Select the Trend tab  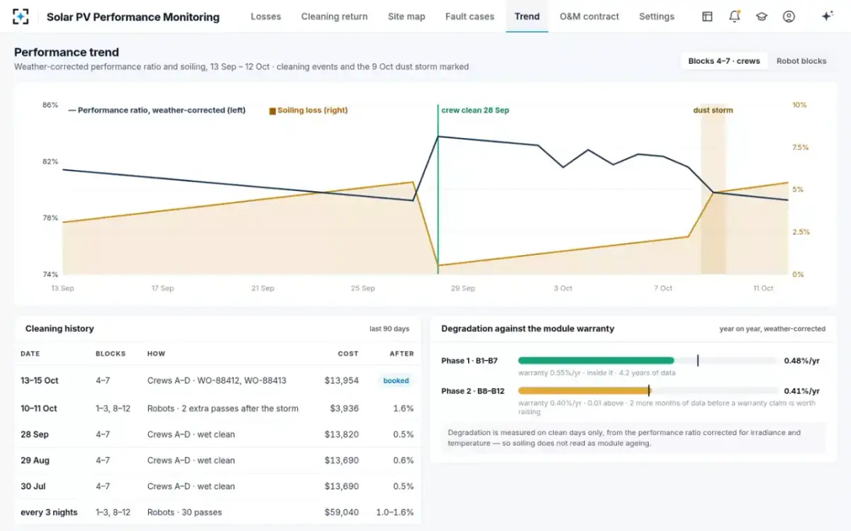[527, 16]
